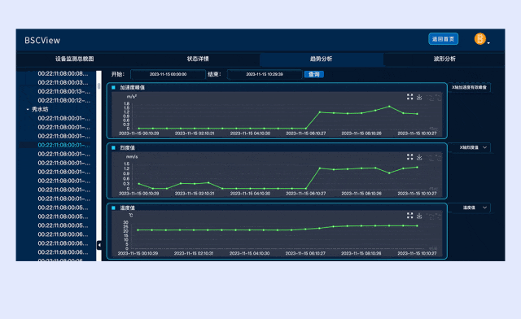Screen dimensions: 521x319
Task: Click the 开始 start date field
Action: coord(169,74)
